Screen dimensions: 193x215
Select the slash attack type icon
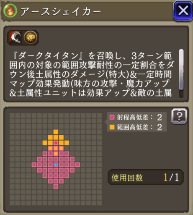tap(15, 37)
